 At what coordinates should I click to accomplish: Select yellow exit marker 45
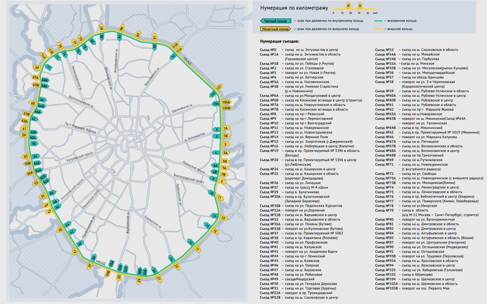(x=60, y=230)
